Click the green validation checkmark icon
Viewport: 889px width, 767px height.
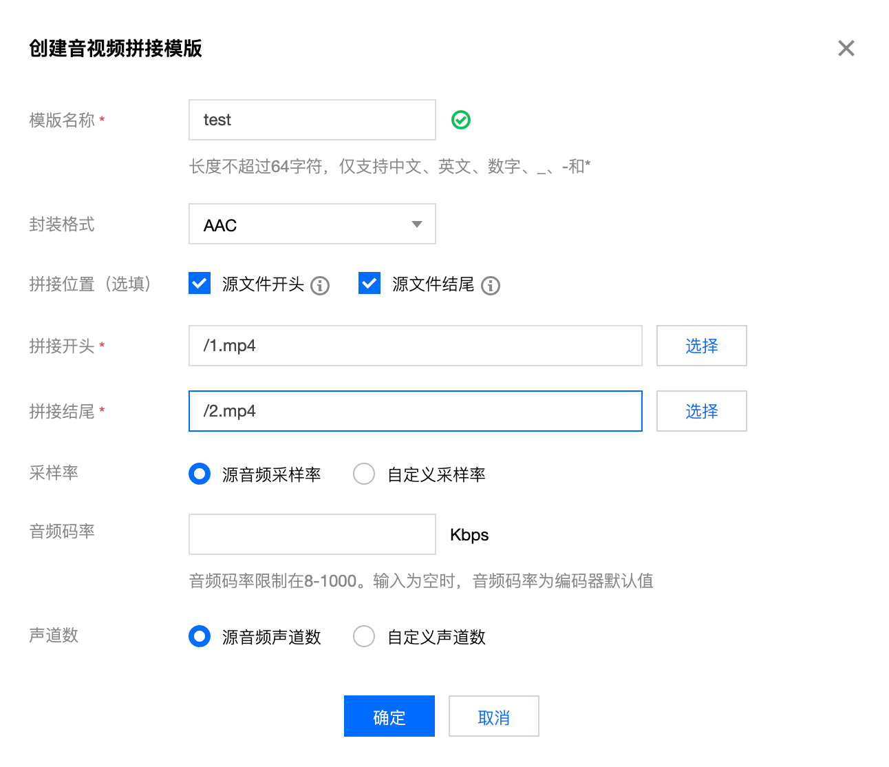(x=461, y=120)
